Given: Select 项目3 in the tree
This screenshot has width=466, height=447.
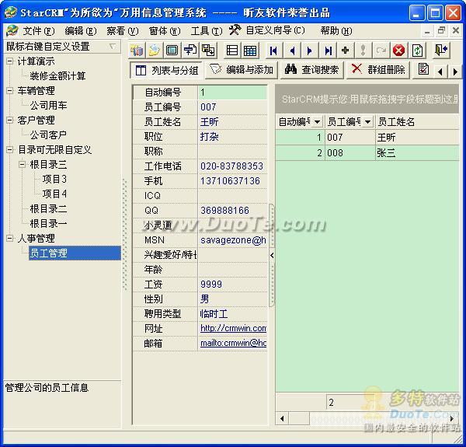Looking at the screenshot, I should click(x=54, y=179).
